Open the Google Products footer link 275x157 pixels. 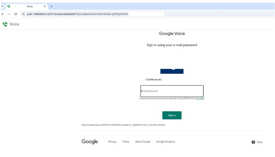pyautogui.click(x=166, y=142)
